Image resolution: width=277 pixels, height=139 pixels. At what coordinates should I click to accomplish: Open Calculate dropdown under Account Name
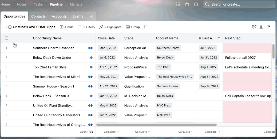(x=186, y=132)
